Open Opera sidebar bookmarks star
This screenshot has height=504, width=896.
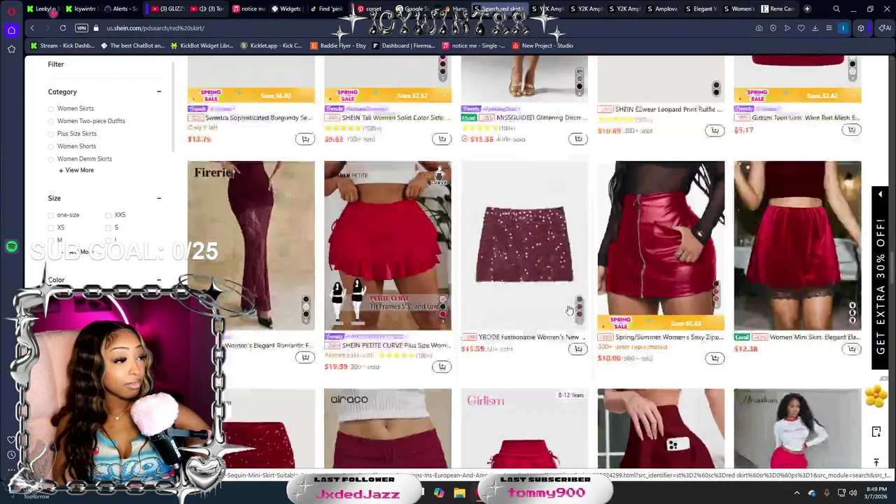(x=11, y=49)
